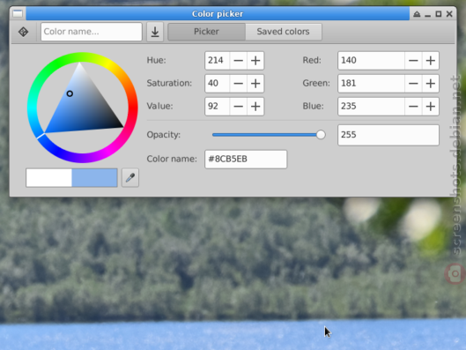
Task: Click the window menu icon in titlebar
Action: (x=18, y=14)
